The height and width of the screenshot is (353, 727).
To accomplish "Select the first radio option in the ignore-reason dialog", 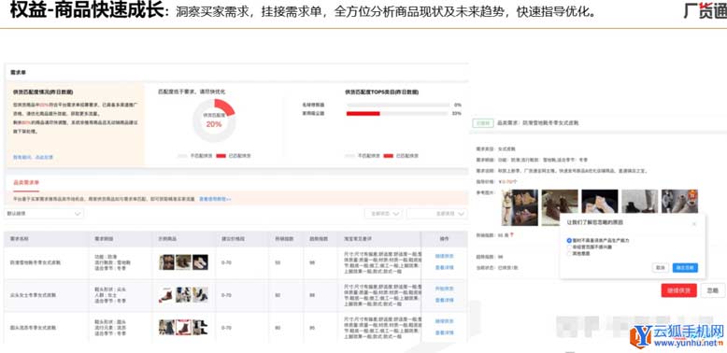I will (x=569, y=241).
